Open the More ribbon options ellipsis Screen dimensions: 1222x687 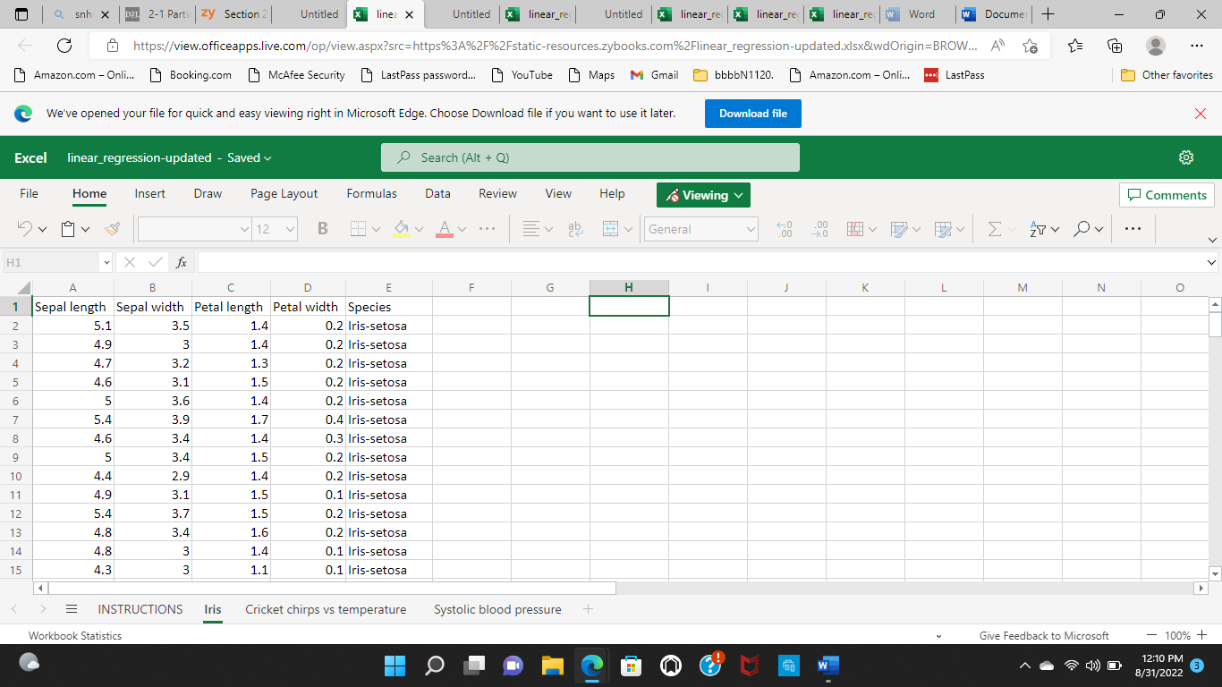click(1133, 229)
